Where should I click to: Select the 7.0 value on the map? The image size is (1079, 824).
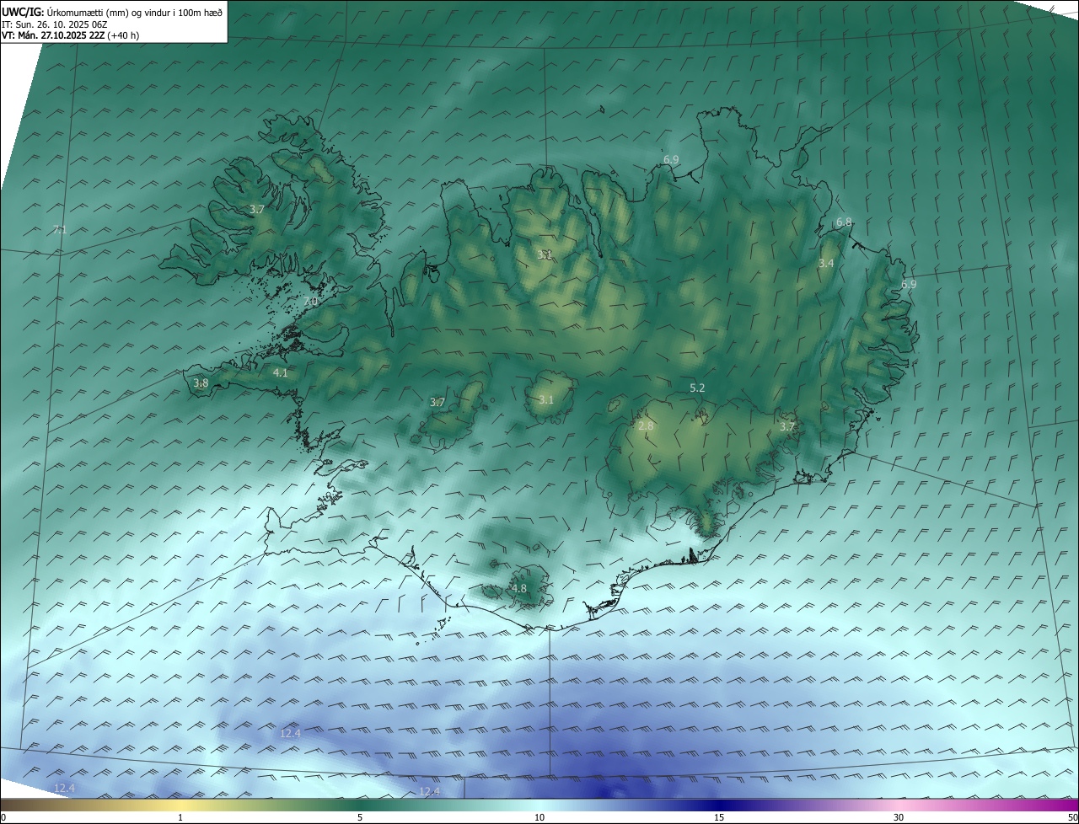tap(310, 302)
